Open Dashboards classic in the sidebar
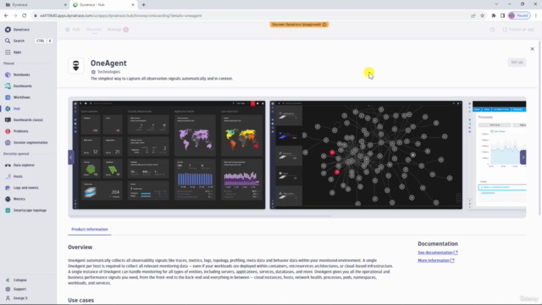The height and width of the screenshot is (305, 542). pyautogui.click(x=28, y=120)
